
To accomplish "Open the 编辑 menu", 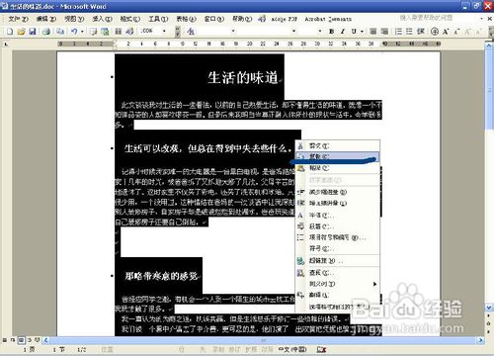I will pos(46,19).
